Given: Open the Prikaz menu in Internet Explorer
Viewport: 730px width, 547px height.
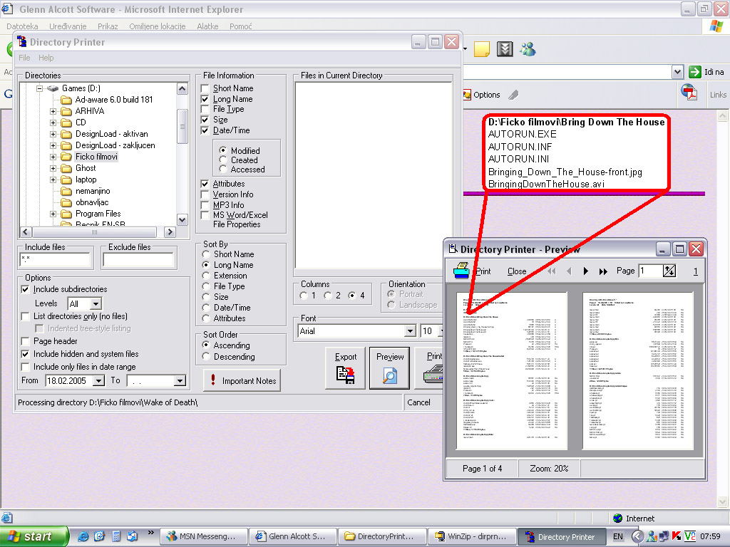Looking at the screenshot, I should coord(108,26).
